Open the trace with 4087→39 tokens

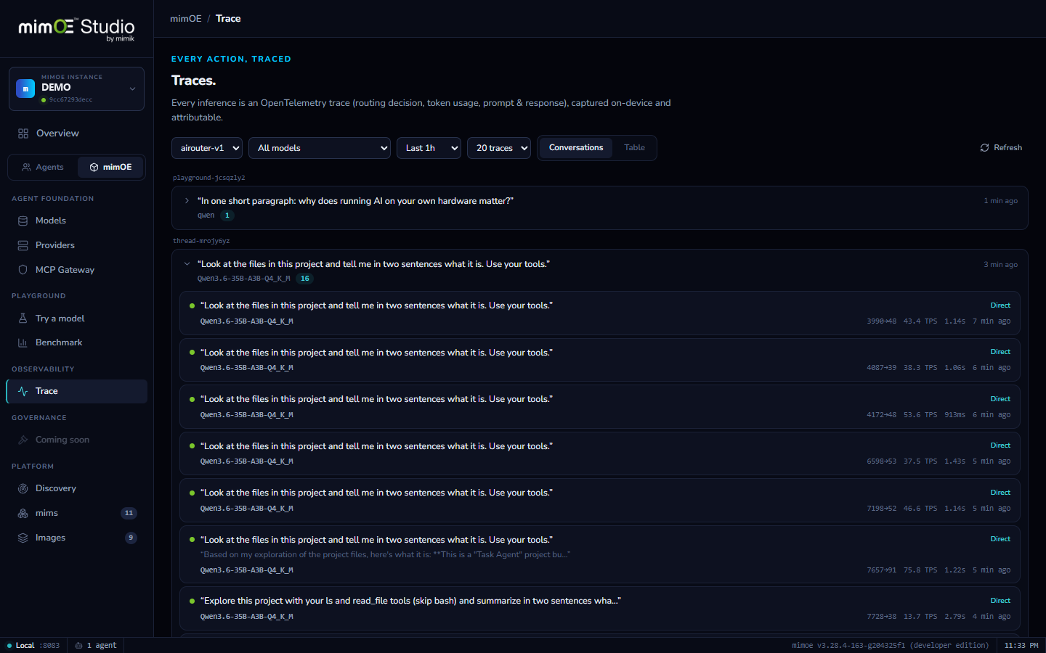click(600, 360)
